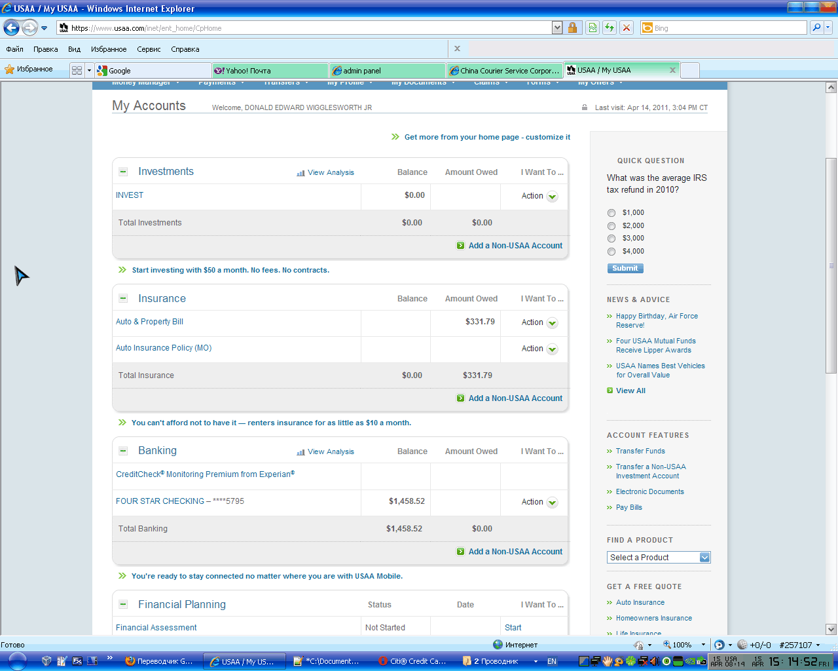Select the $3,000 radio option

coord(611,239)
